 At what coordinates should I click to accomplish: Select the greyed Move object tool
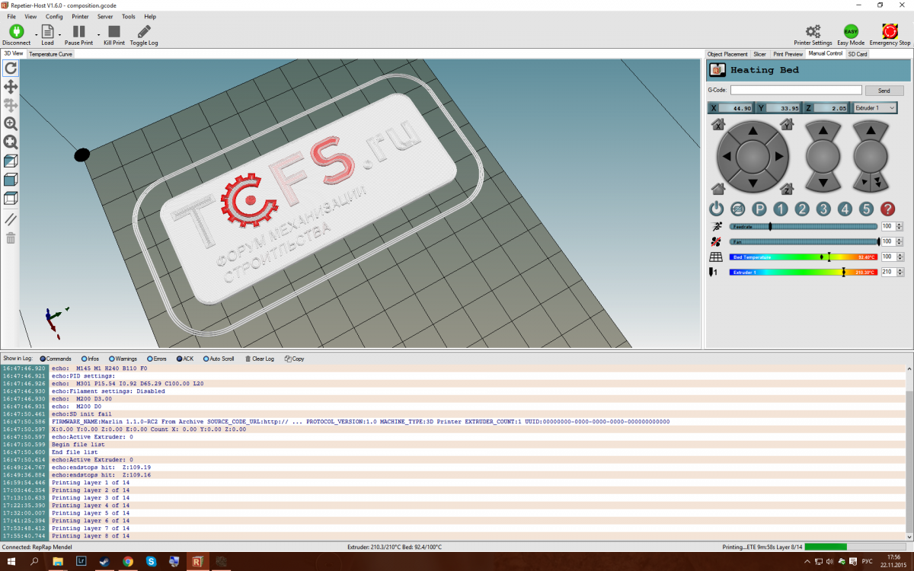click(11, 105)
